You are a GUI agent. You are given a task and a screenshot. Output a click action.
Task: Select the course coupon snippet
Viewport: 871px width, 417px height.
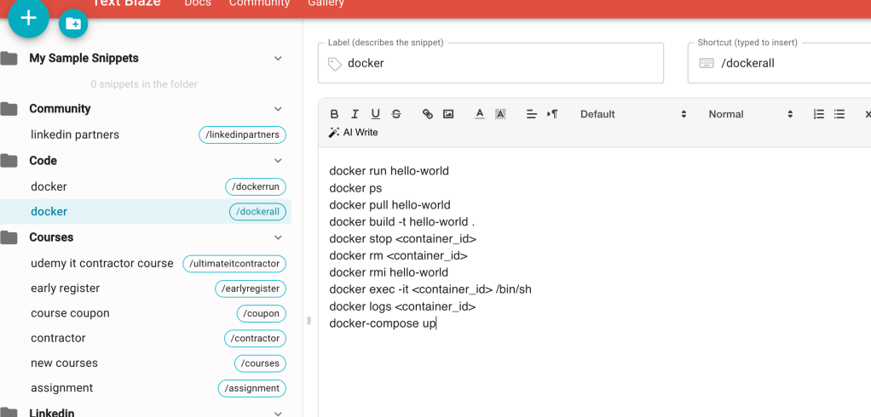click(x=146, y=313)
